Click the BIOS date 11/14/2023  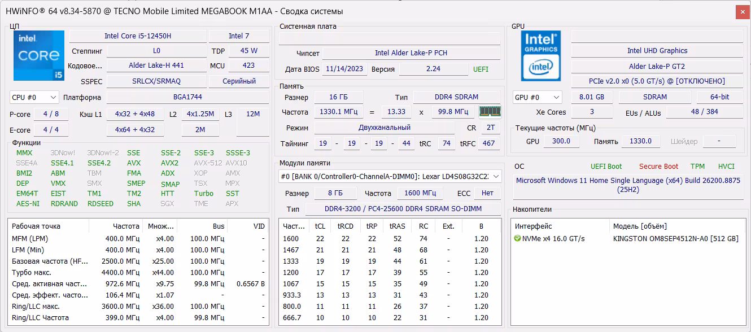[345, 69]
